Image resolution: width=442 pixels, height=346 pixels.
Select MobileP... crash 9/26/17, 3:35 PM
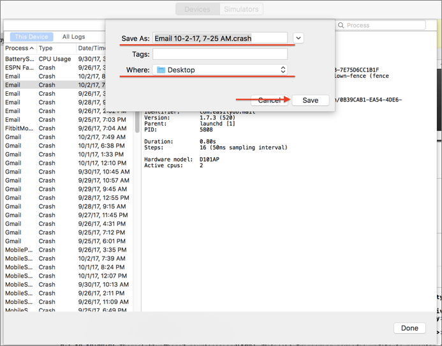click(68, 250)
